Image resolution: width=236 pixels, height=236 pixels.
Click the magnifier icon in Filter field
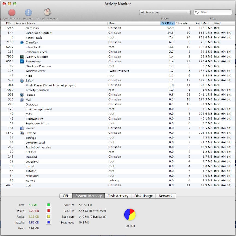(197, 12)
